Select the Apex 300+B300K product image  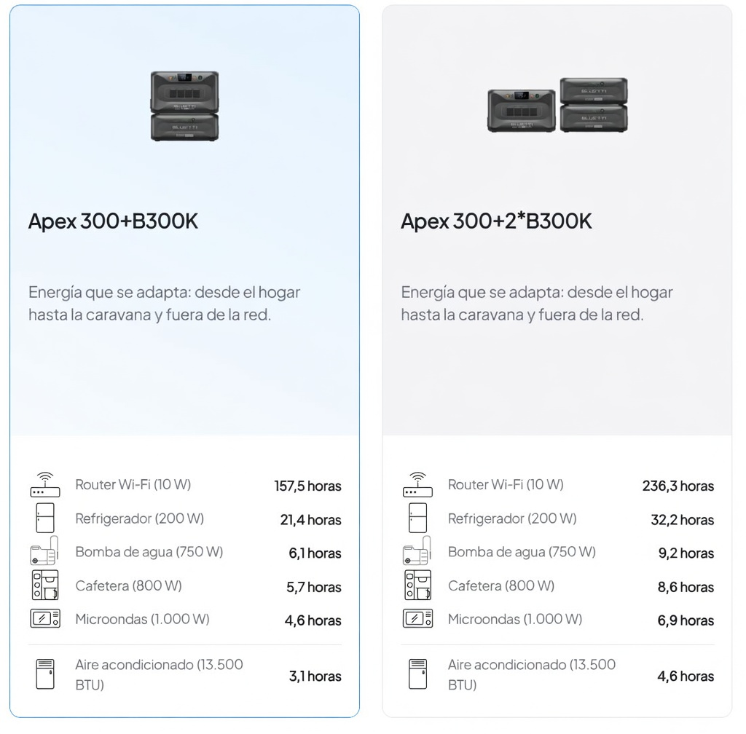click(x=184, y=106)
